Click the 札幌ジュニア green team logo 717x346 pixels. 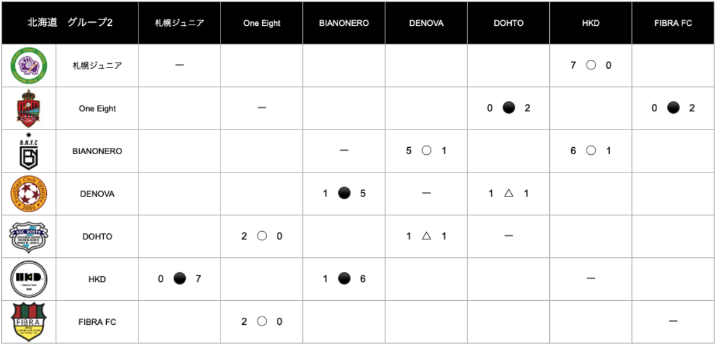coord(29,66)
